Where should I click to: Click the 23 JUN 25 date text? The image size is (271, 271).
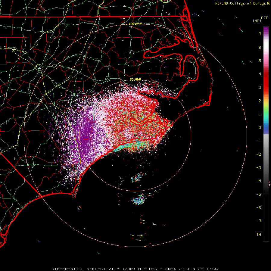click(x=191, y=269)
